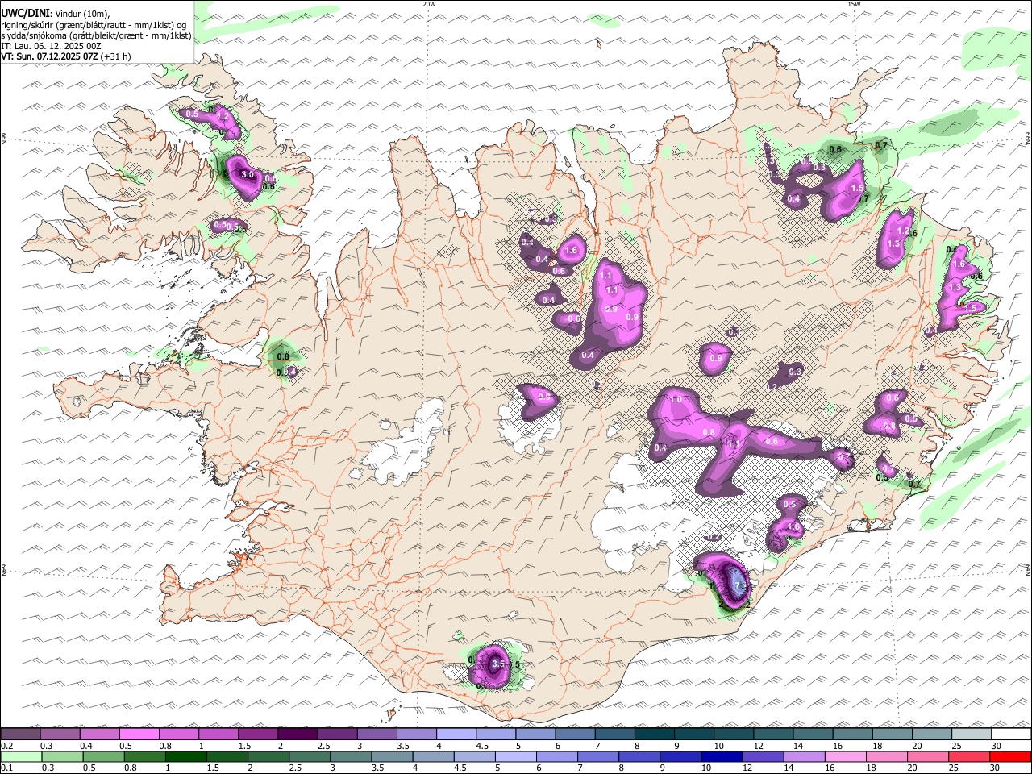The image size is (1032, 774).
Task: Pick the orchid 14–16 rain legend swatch
Action: coord(805,757)
